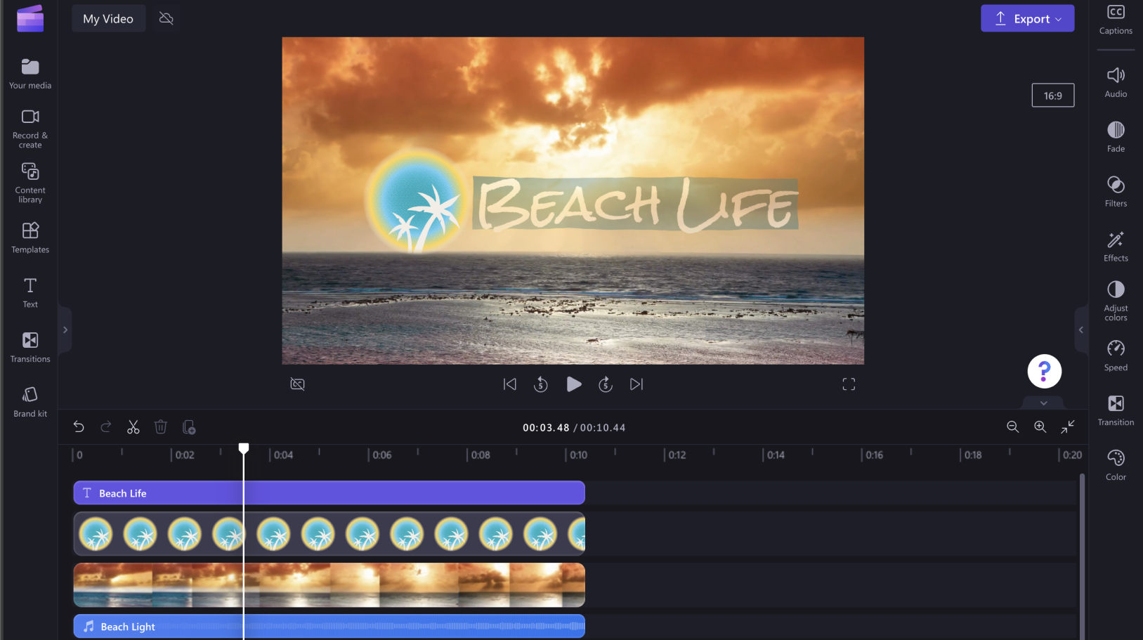Screen dimensions: 1143x640
Task: Skip to the end of video
Action: pyautogui.click(x=636, y=384)
